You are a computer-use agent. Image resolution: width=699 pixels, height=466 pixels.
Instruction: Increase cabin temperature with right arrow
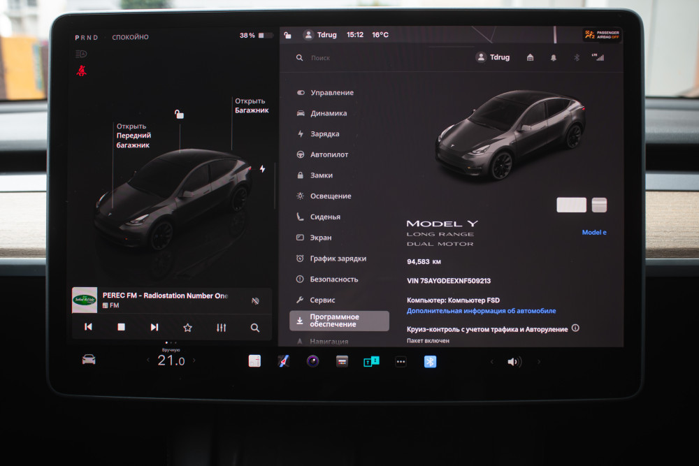click(x=194, y=360)
